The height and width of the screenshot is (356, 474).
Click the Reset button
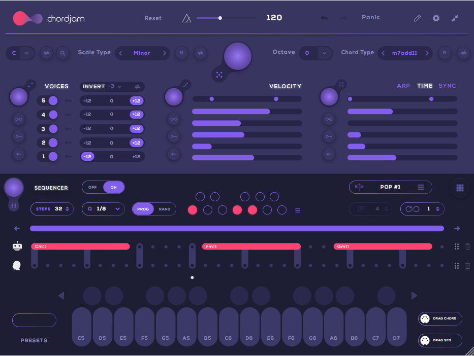click(153, 18)
